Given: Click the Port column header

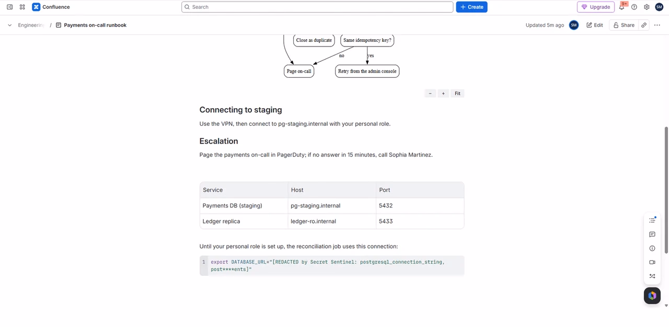Looking at the screenshot, I should point(420,190).
